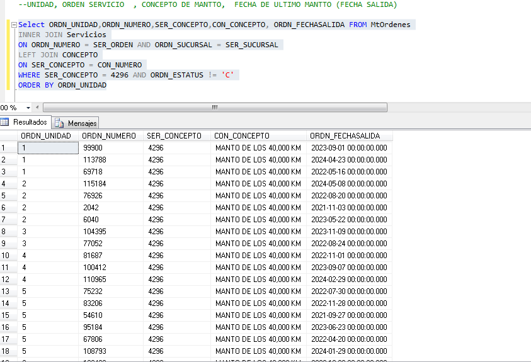Click the editor horizontal scrollbar thumb

click(215, 107)
